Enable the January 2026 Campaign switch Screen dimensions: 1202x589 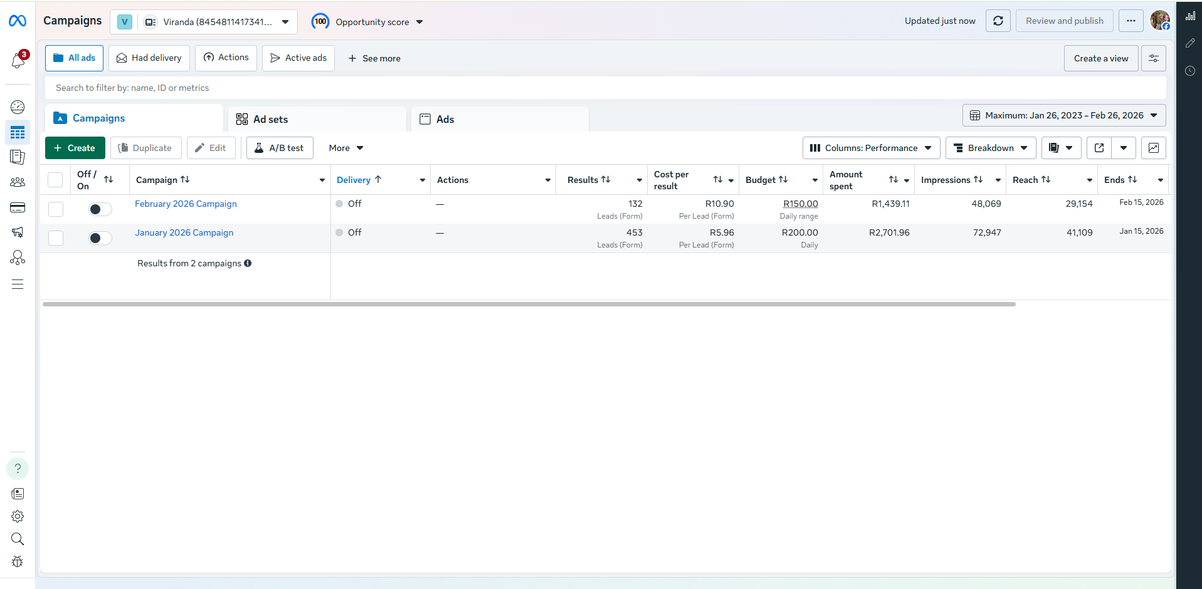[x=100, y=238]
